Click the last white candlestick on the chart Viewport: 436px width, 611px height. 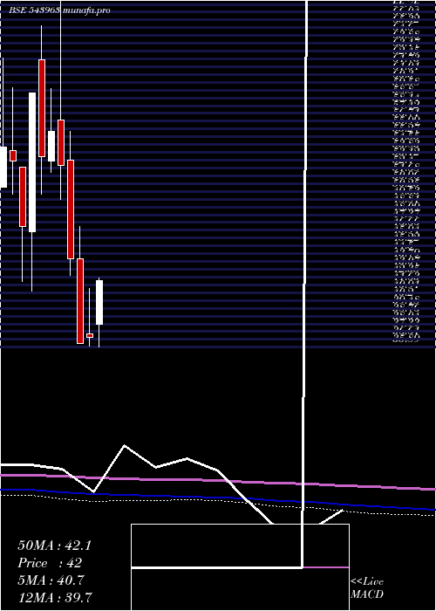pos(99,302)
